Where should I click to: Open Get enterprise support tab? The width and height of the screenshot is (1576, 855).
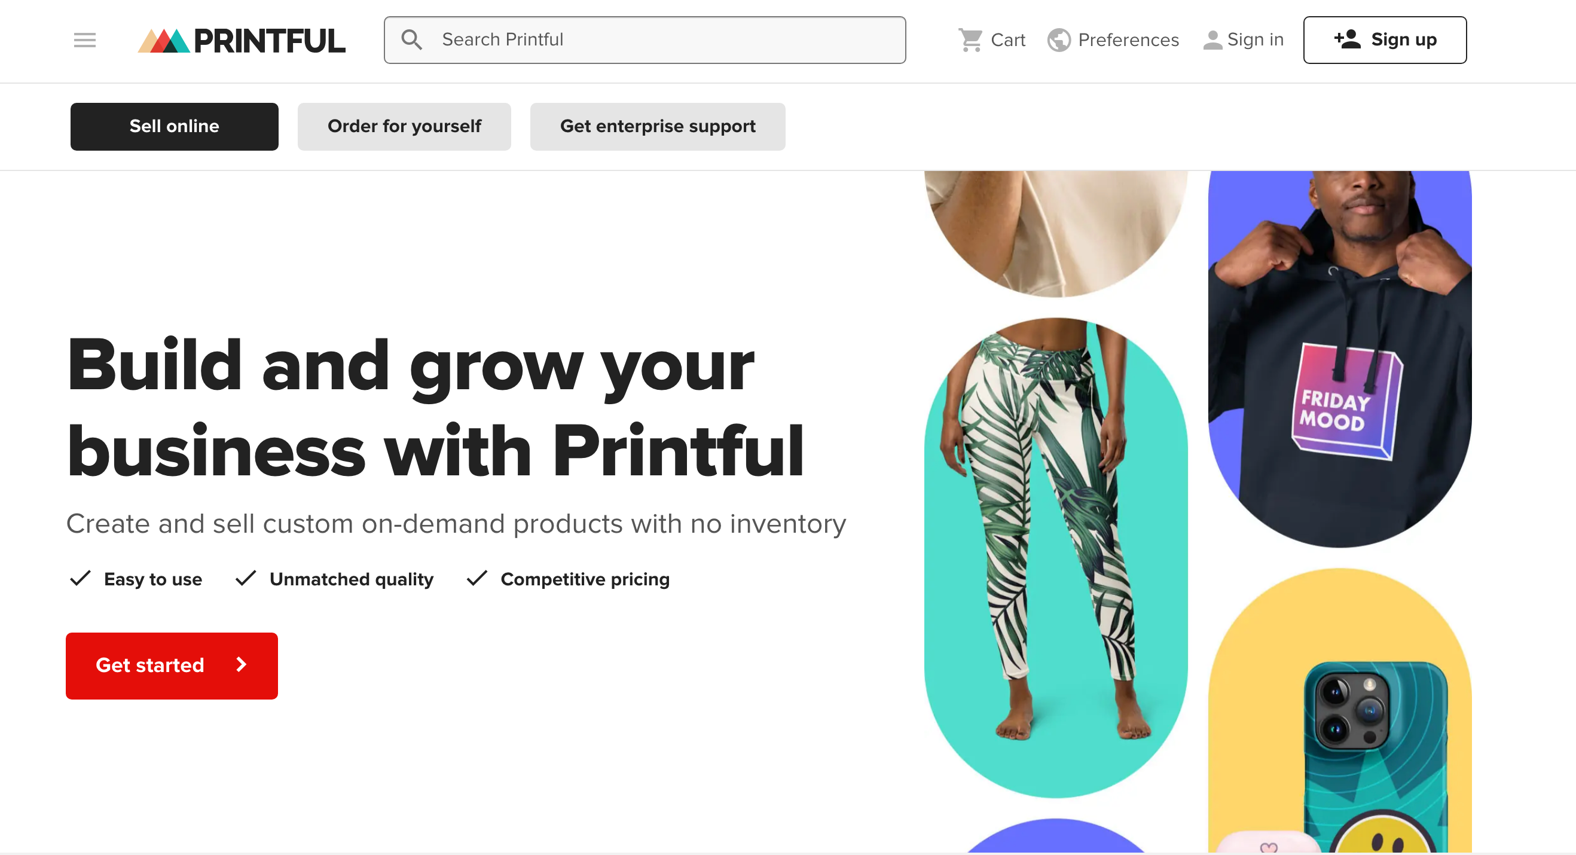point(658,126)
